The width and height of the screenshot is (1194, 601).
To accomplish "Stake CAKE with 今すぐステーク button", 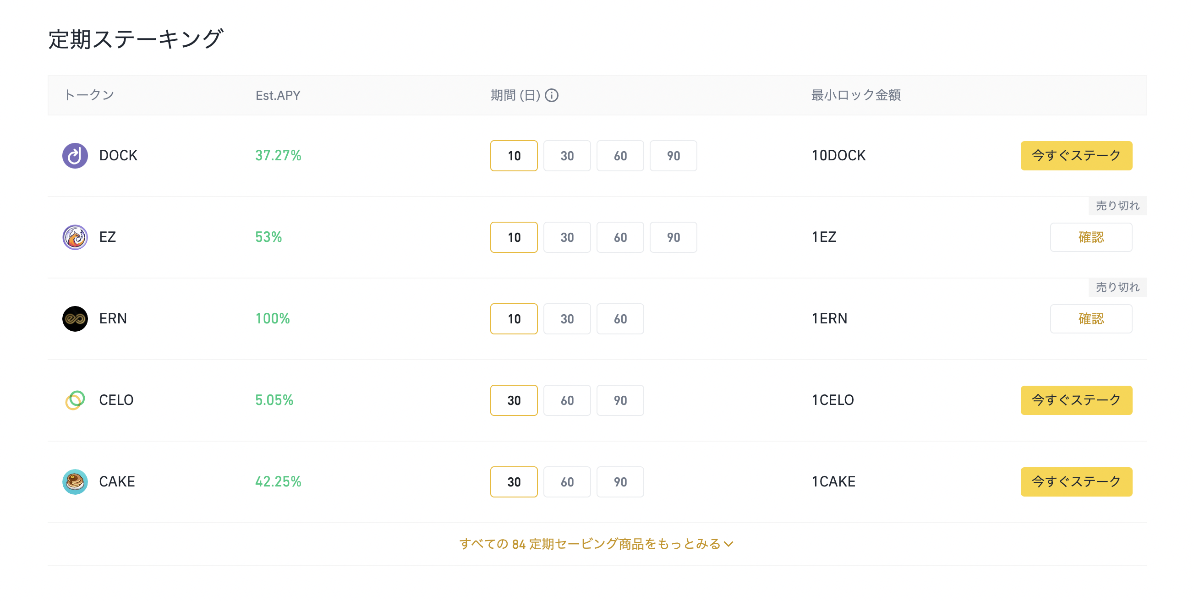I will pos(1076,482).
